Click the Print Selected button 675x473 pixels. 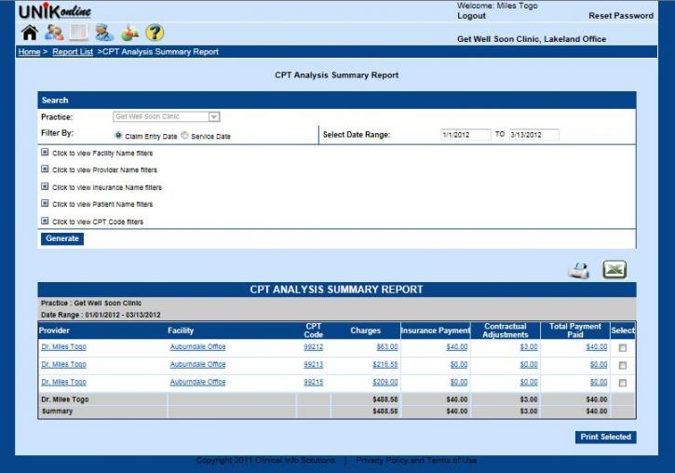coord(606,437)
